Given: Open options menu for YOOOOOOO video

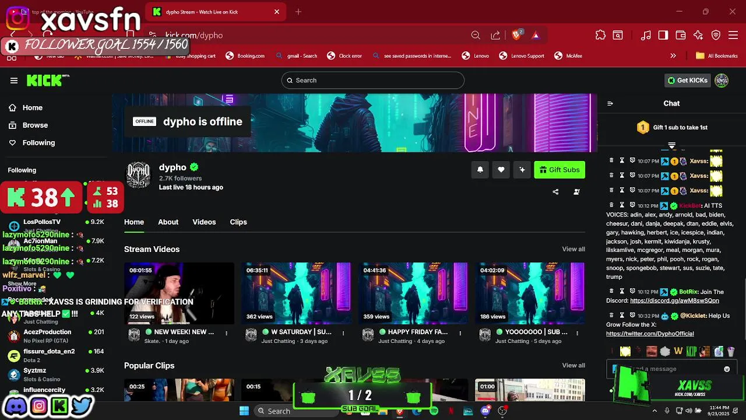Looking at the screenshot, I should [x=577, y=332].
